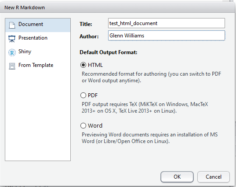The height and width of the screenshot is (187, 236).
Task: Select HTML output format radio button
Action: pos(83,65)
